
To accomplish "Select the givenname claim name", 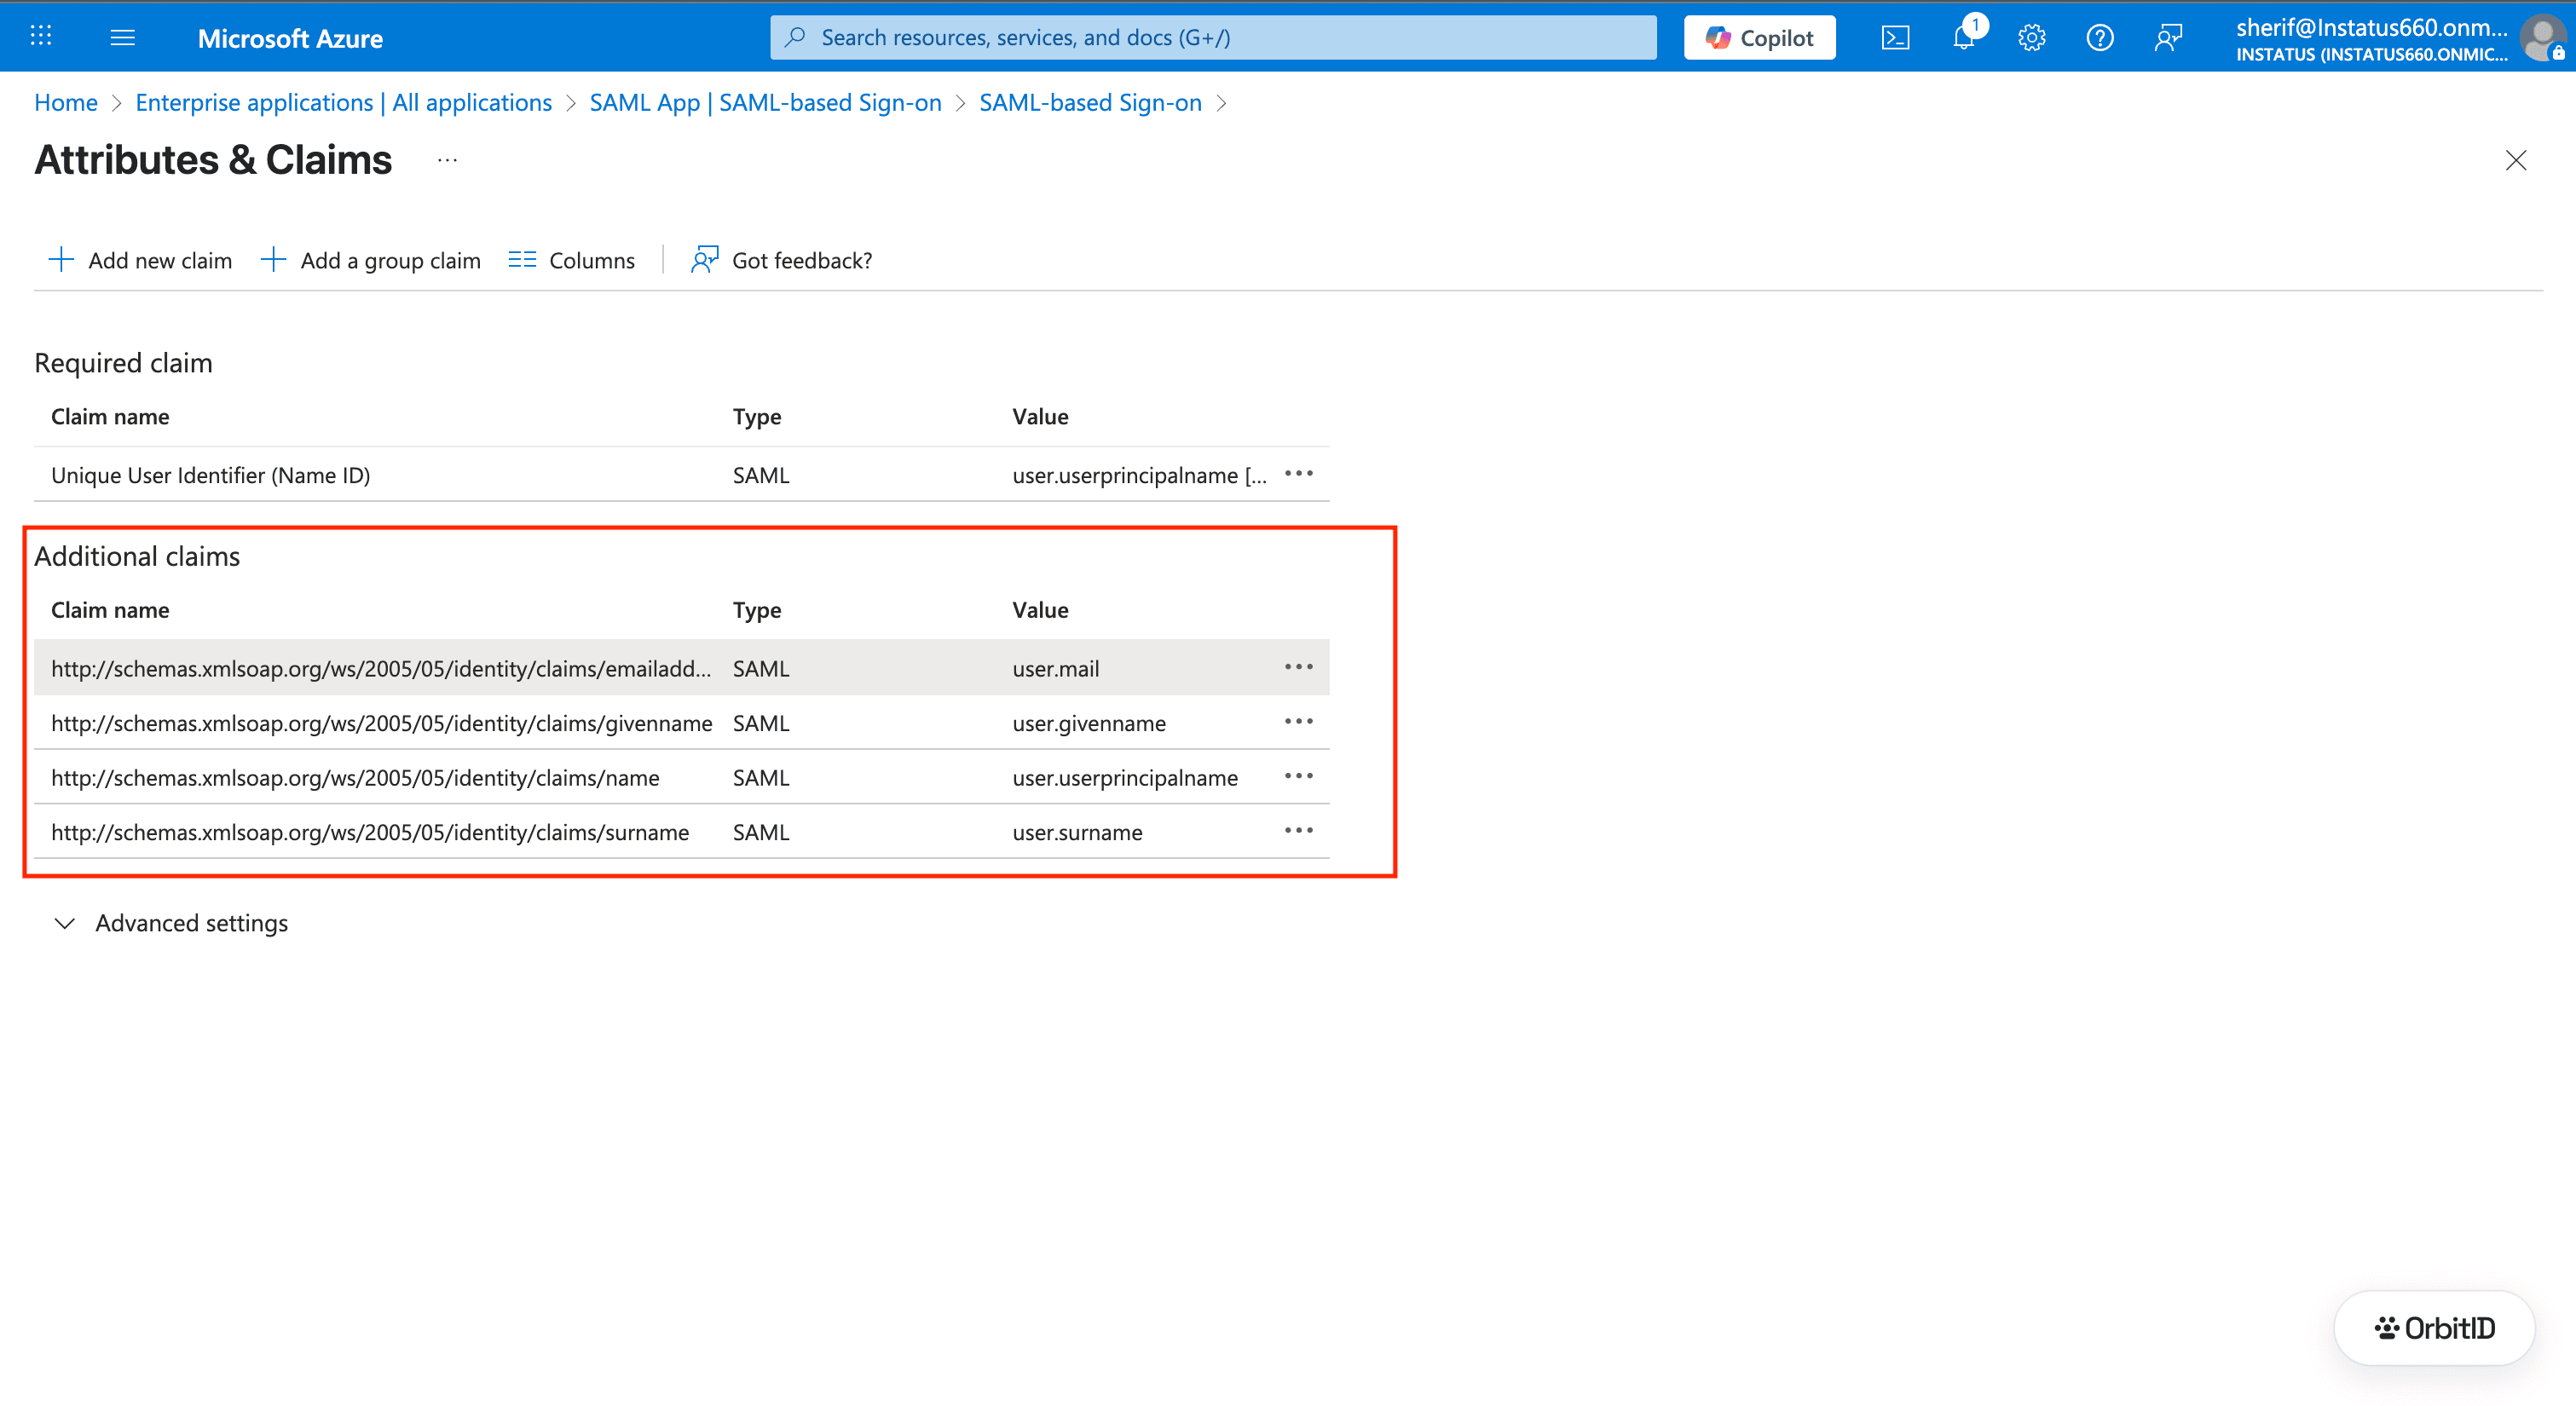I will tap(382, 723).
